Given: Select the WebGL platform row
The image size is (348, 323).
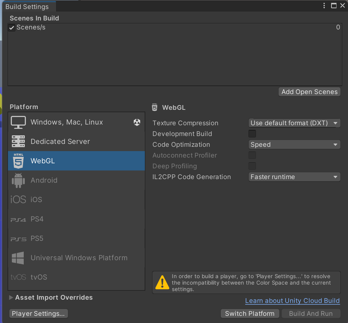Looking at the screenshot, I should [x=76, y=161].
